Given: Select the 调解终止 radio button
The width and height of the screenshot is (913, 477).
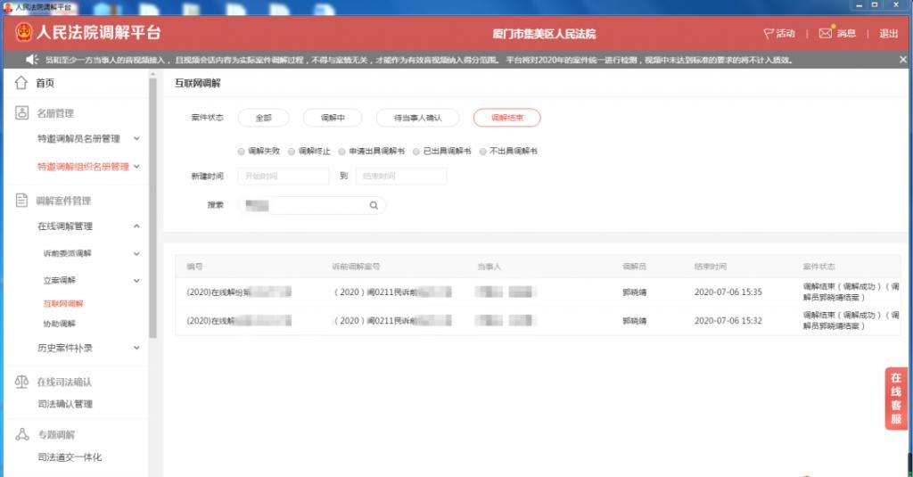Looking at the screenshot, I should (x=292, y=152).
